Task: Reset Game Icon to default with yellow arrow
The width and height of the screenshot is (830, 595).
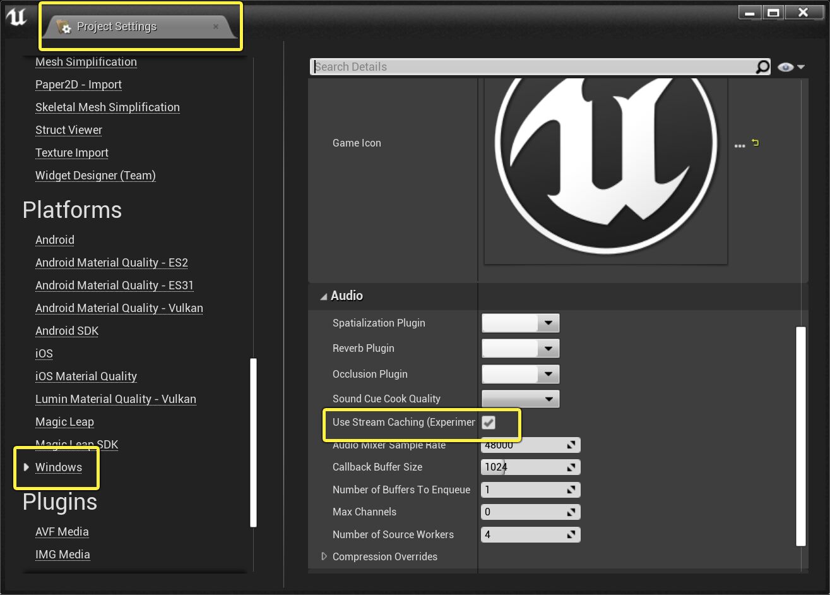Action: pyautogui.click(x=756, y=143)
